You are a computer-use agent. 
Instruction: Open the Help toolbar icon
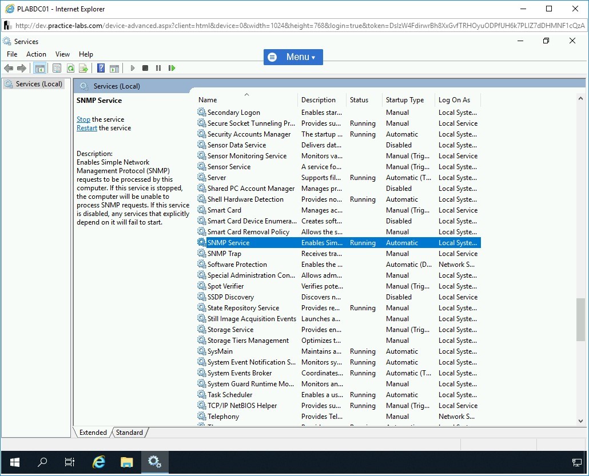(x=101, y=69)
